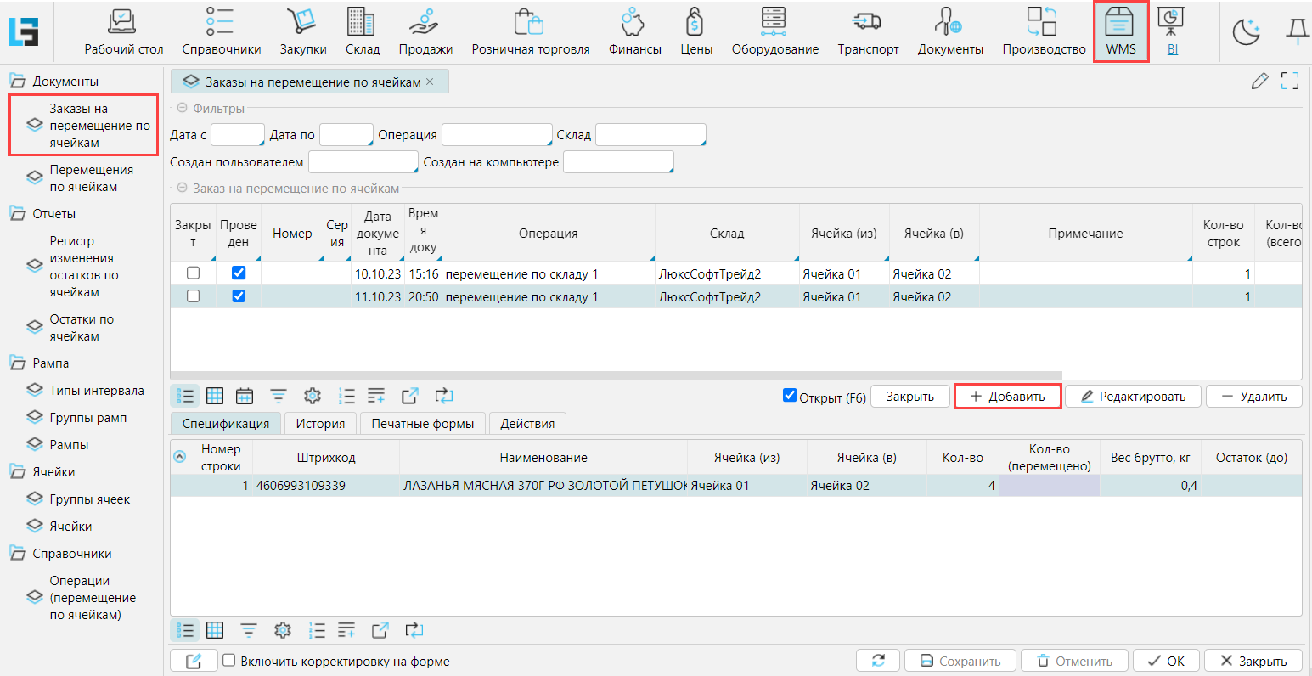Click the Редактировать button
This screenshot has width=1312, height=676.
pyautogui.click(x=1133, y=397)
